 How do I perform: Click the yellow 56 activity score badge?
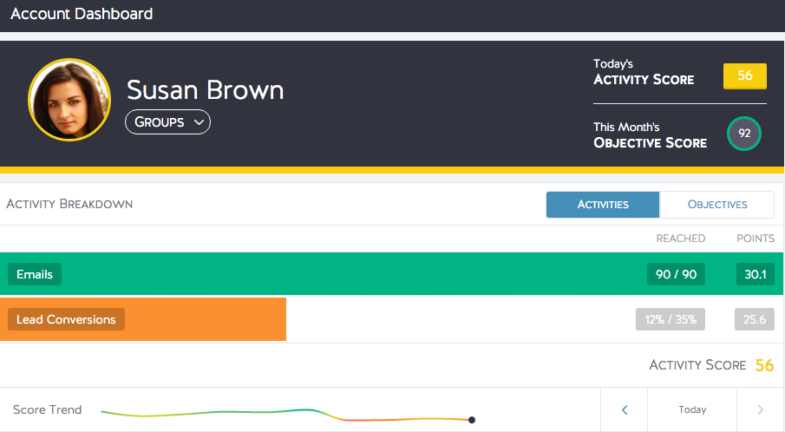[744, 76]
